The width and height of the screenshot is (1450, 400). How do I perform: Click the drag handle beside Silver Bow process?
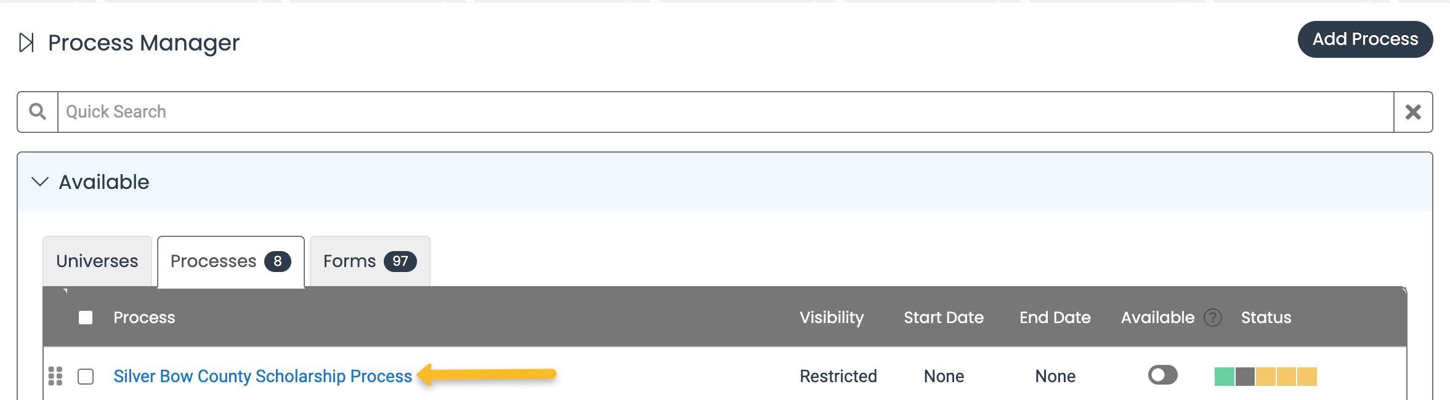pyautogui.click(x=55, y=376)
